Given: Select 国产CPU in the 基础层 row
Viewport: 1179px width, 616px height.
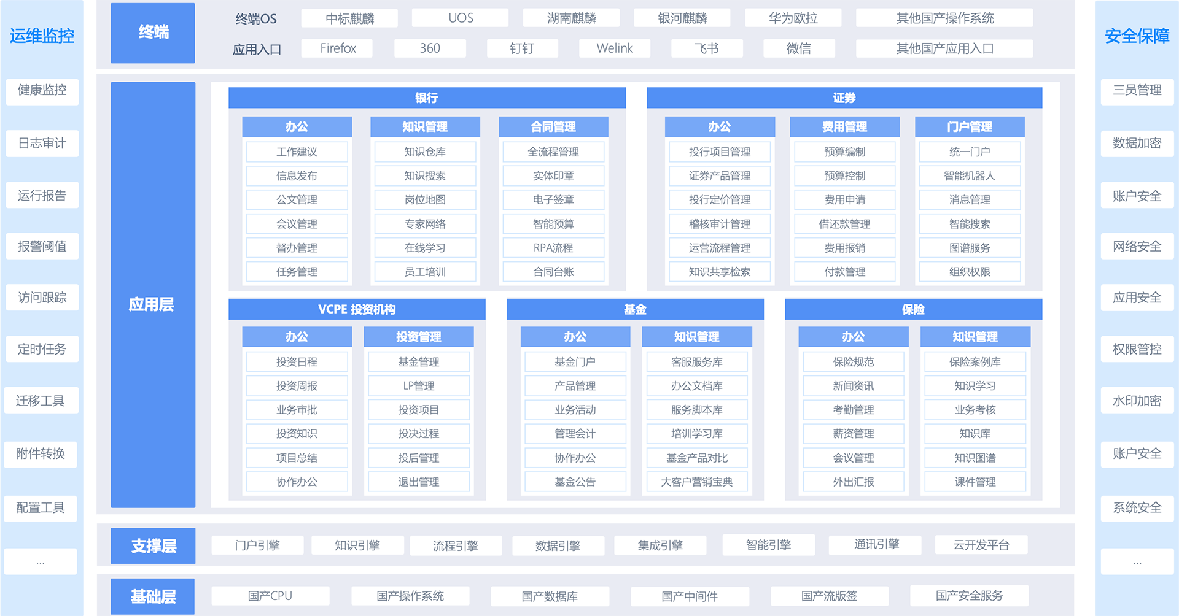Looking at the screenshot, I should click(270, 596).
